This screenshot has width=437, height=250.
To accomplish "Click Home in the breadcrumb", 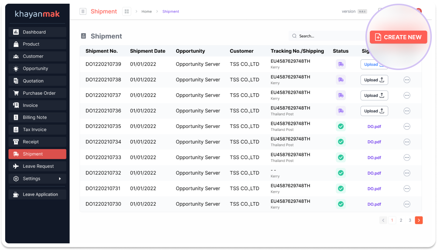I will 147,11.
